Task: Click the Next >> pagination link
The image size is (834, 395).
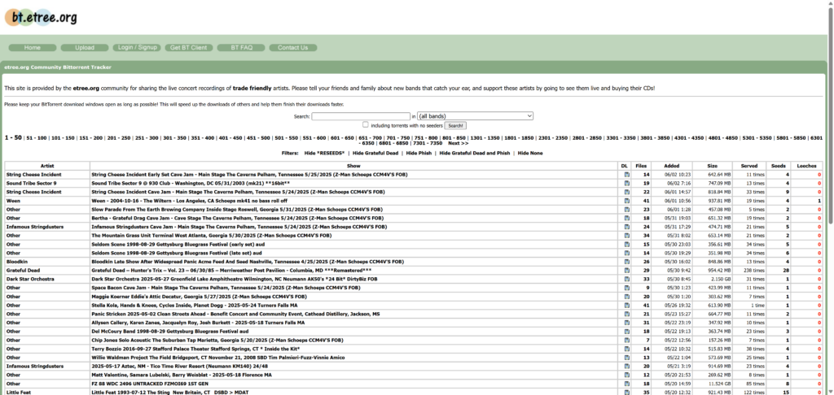Action: tap(458, 143)
